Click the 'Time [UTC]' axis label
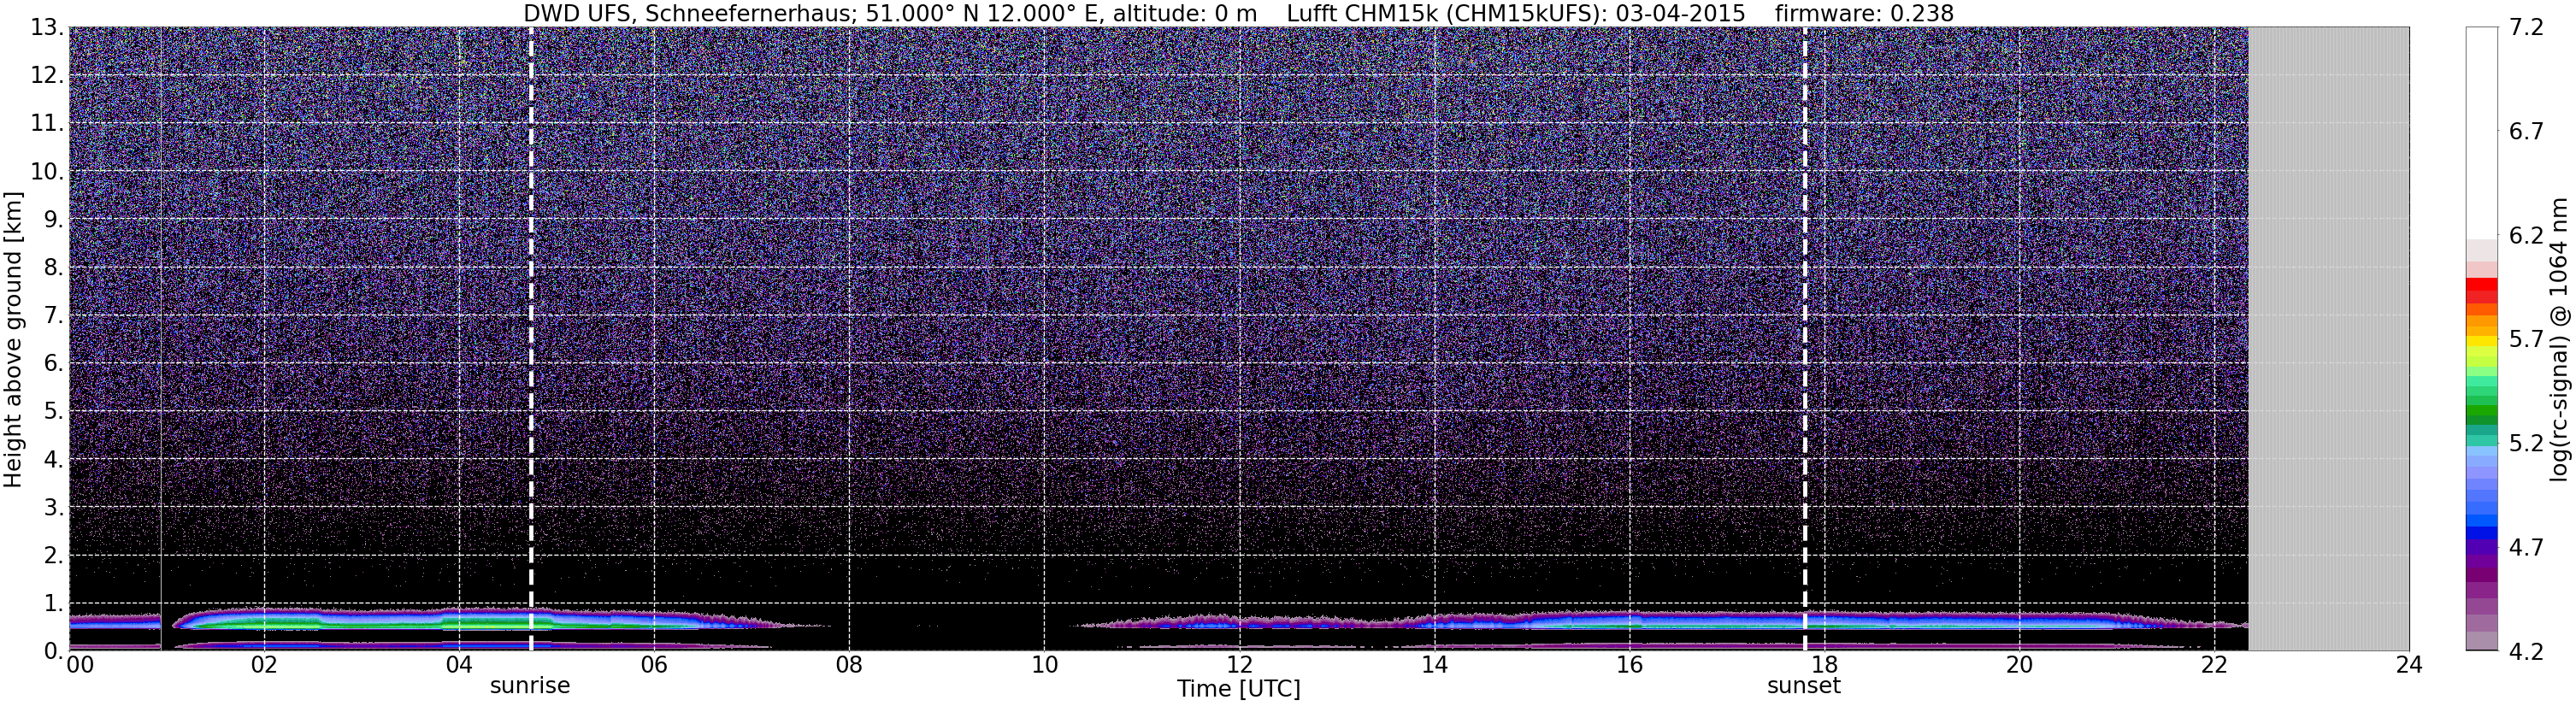This screenshot has height=706, width=2576. click(x=1238, y=689)
